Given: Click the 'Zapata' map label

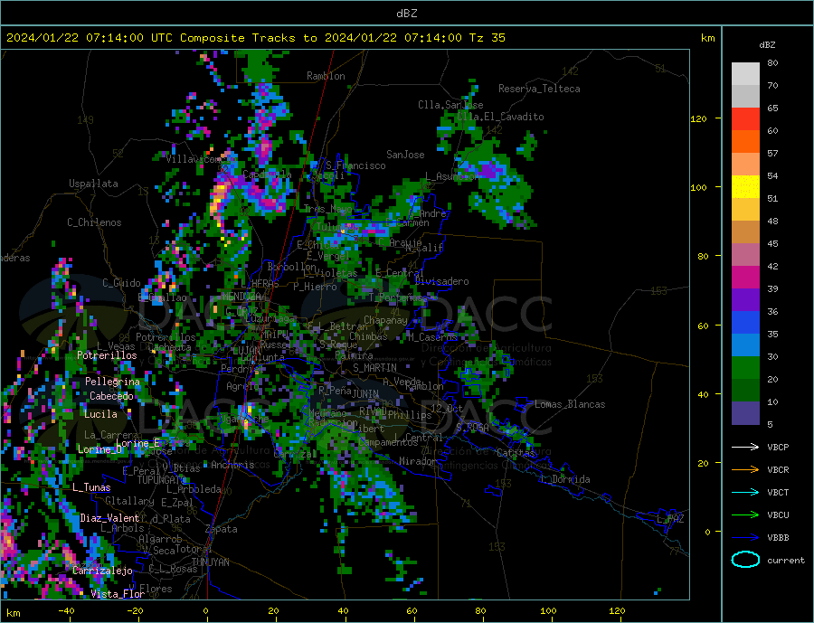Looking at the screenshot, I should (222, 529).
